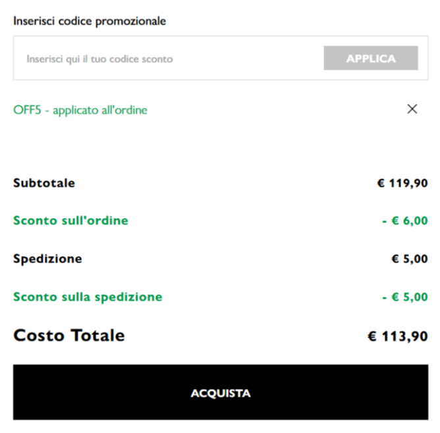The height and width of the screenshot is (433, 440).
Task: Click the order discount amount - € 6,00
Action: tap(404, 221)
